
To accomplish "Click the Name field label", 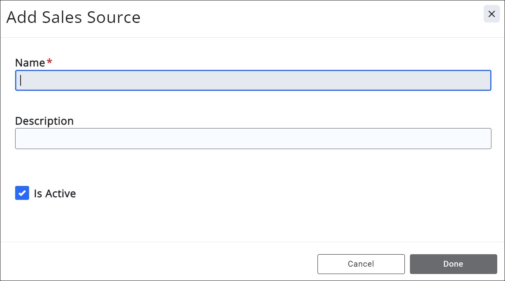I will [x=30, y=63].
